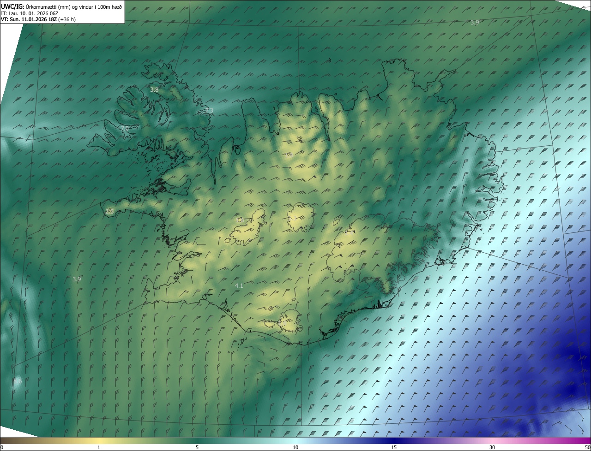Click the color scale label 1
Viewport: 591px width, 451px height.
click(x=99, y=447)
